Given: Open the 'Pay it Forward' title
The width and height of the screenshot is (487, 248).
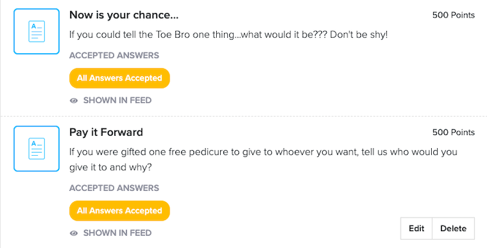Looking at the screenshot, I should pos(106,132).
